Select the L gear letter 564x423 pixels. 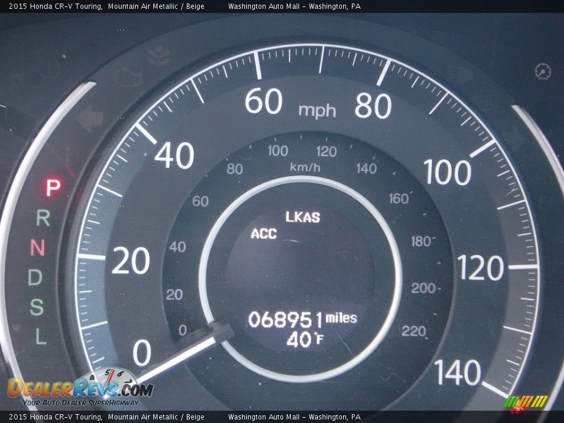pos(41,337)
